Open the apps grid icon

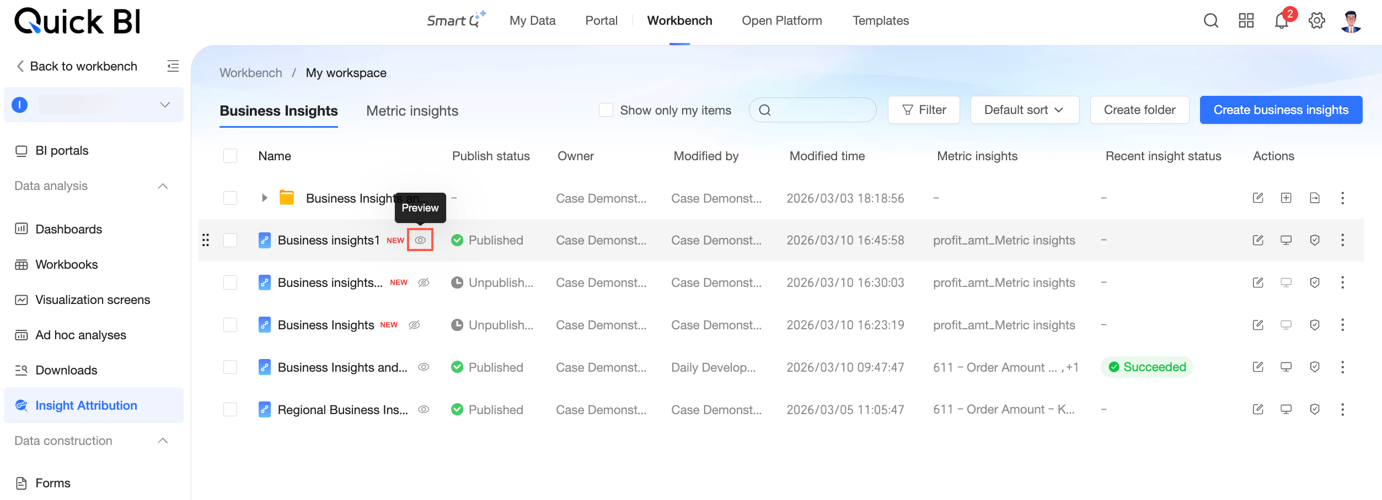1246,21
